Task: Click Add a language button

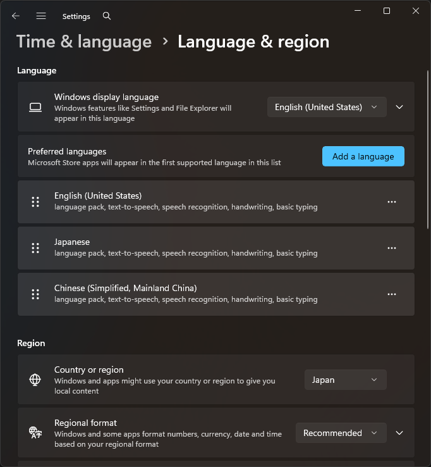Action: point(363,156)
